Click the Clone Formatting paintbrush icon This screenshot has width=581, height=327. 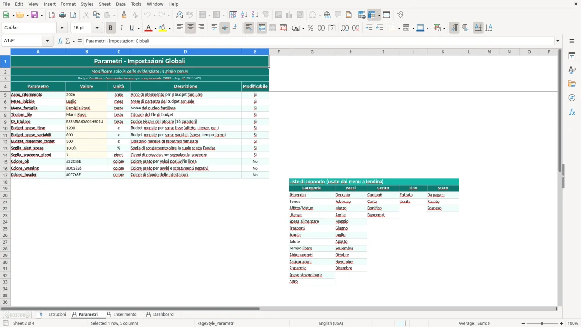124,15
